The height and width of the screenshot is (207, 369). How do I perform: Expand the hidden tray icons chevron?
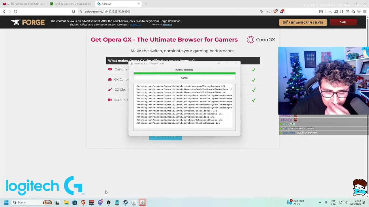[320, 202]
